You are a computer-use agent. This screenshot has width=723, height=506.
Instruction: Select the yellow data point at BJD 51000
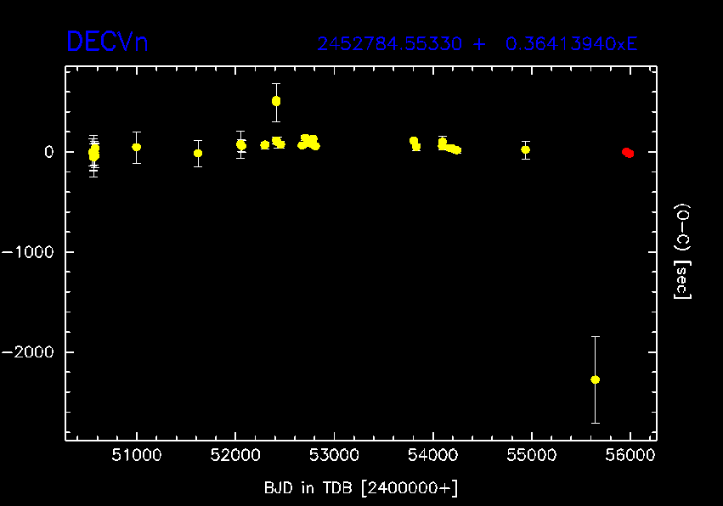point(136,147)
